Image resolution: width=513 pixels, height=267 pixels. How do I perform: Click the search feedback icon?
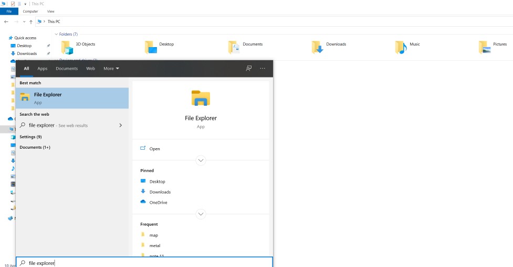[x=249, y=69]
